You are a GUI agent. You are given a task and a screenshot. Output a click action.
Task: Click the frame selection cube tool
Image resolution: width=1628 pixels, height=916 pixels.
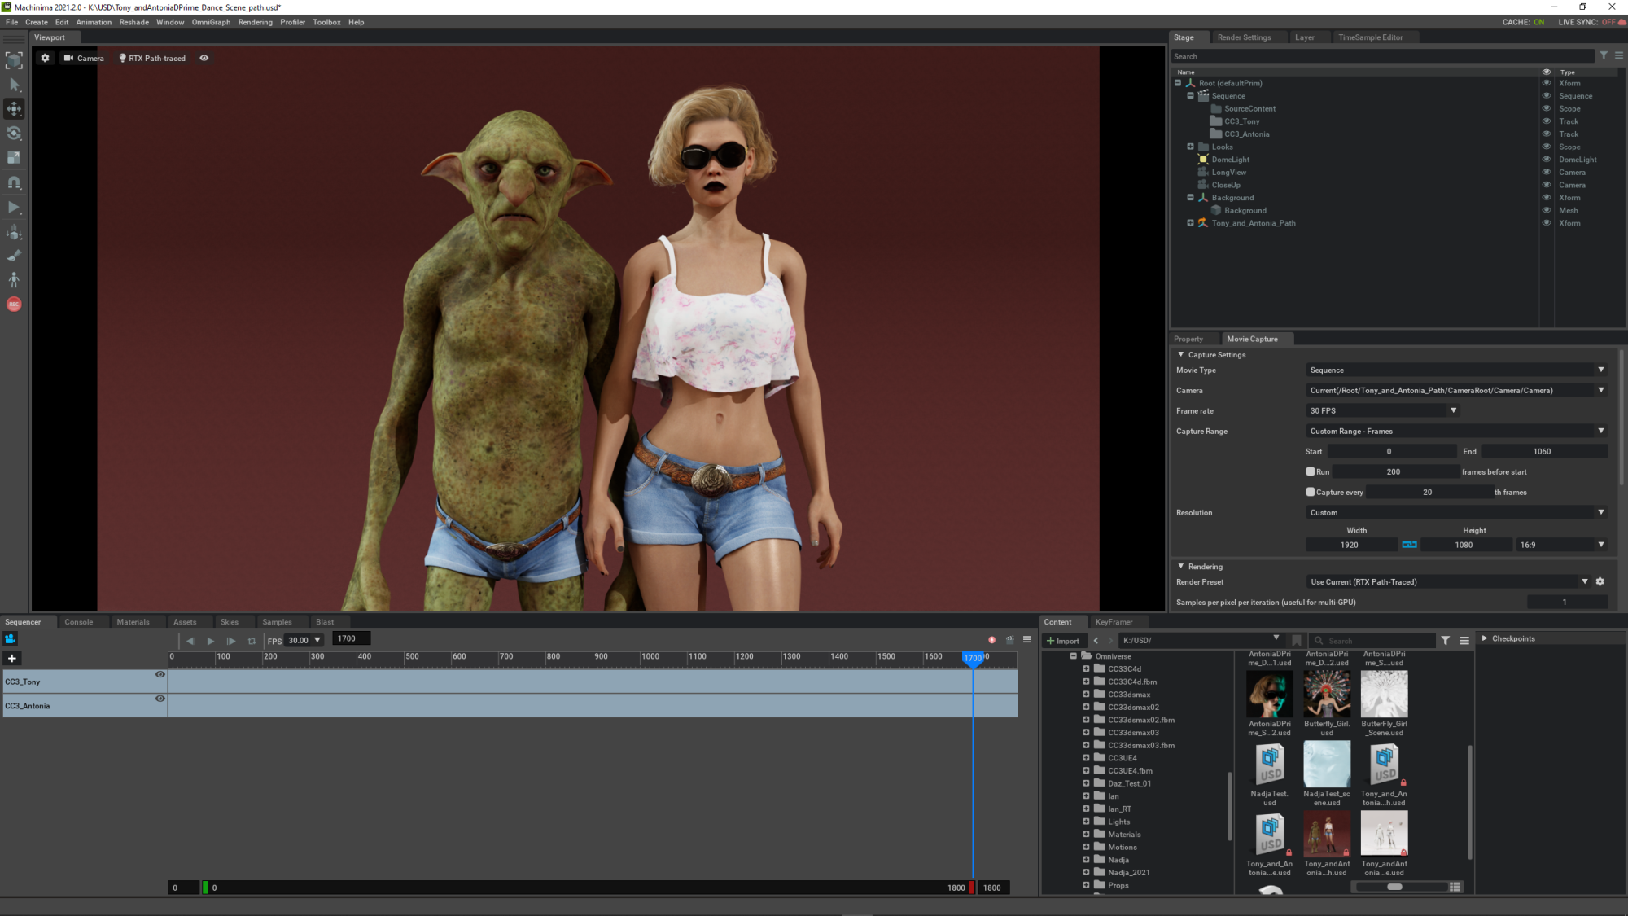(x=14, y=60)
